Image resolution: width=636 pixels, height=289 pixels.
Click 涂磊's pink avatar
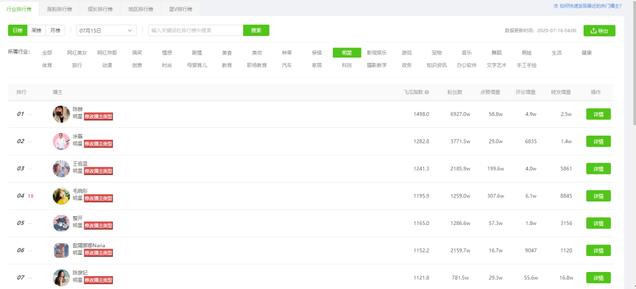(x=61, y=141)
